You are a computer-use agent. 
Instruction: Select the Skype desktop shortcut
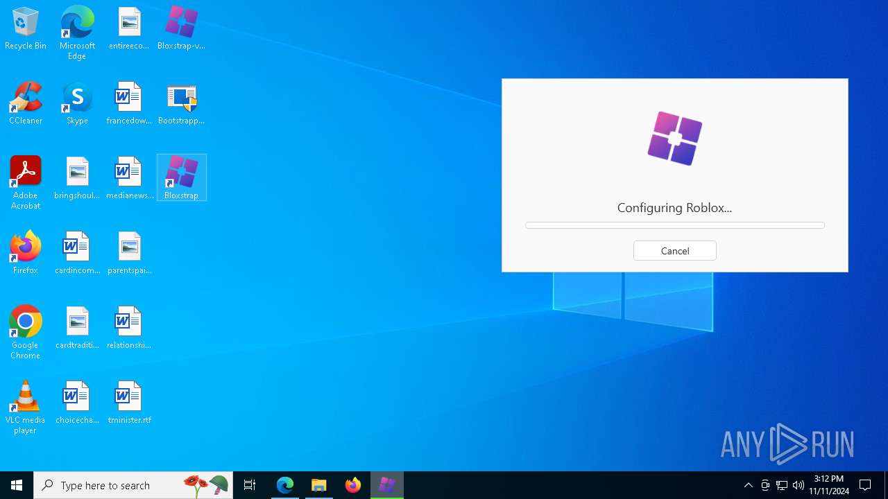77,104
